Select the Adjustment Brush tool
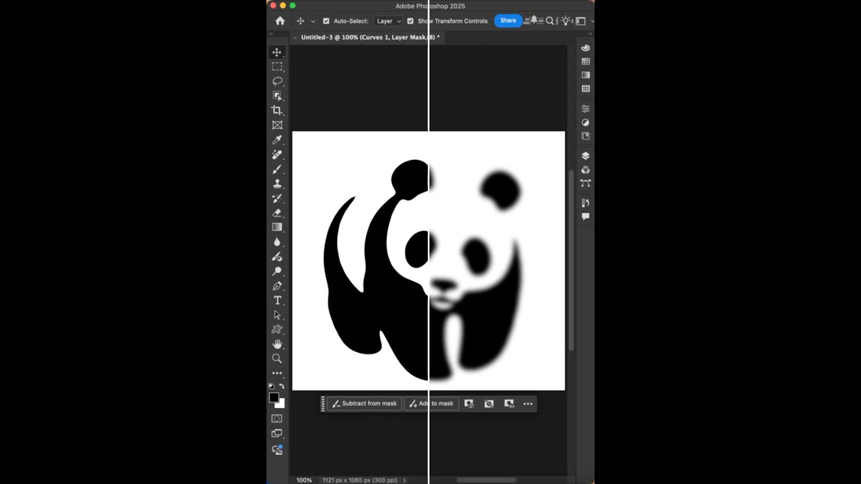This screenshot has height=484, width=861. click(276, 257)
